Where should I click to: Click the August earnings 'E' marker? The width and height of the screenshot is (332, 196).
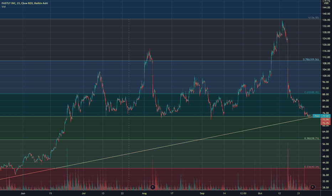[x=152, y=187]
